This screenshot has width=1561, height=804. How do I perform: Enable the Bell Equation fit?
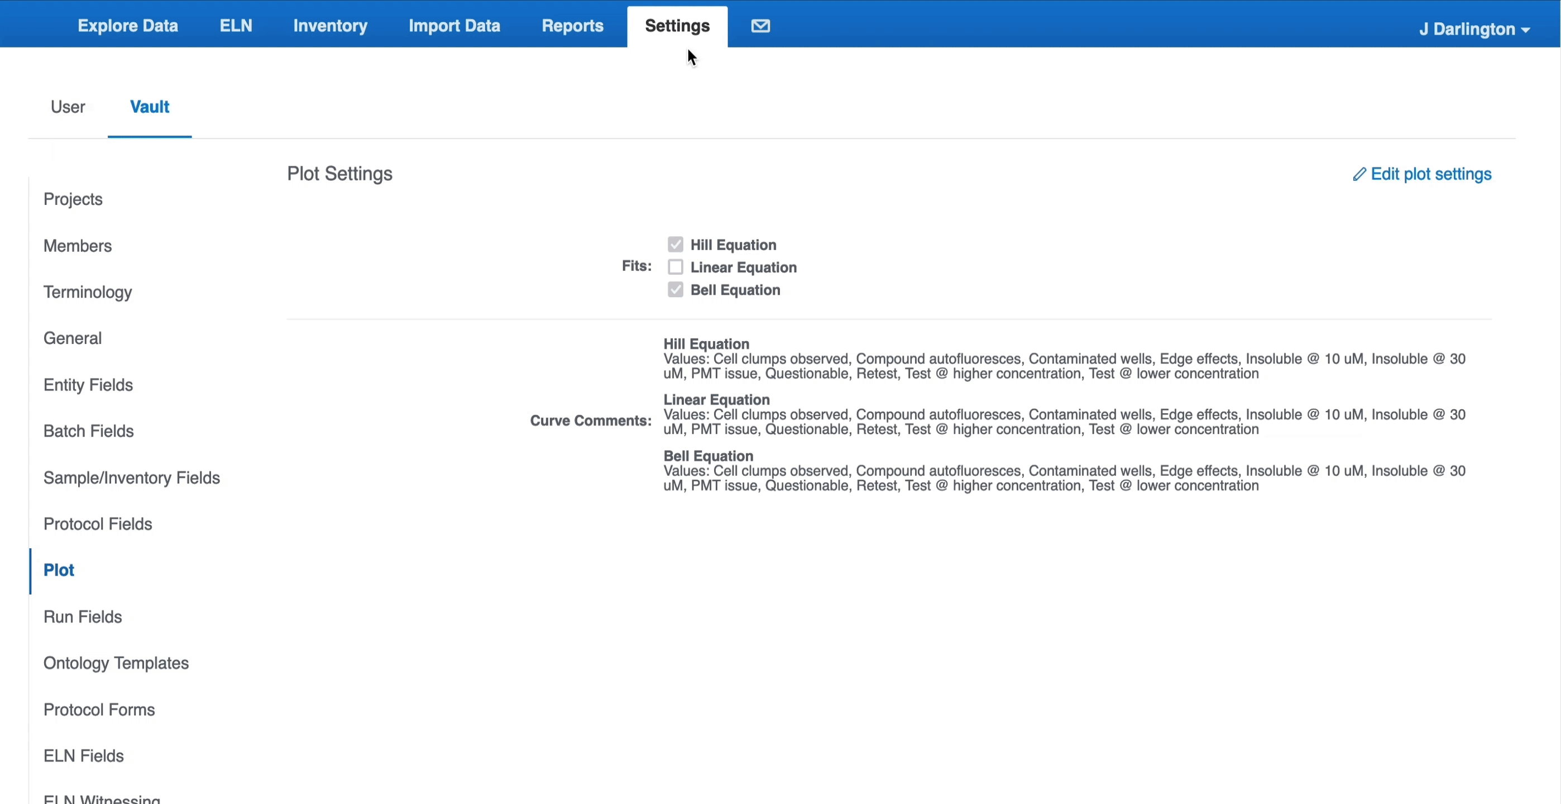click(x=674, y=289)
